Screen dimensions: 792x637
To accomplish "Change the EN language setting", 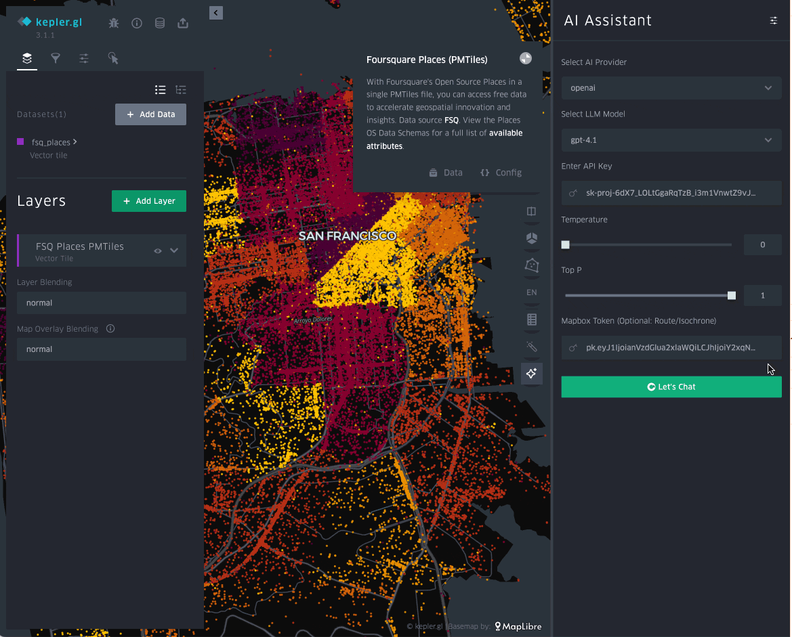I will [531, 292].
